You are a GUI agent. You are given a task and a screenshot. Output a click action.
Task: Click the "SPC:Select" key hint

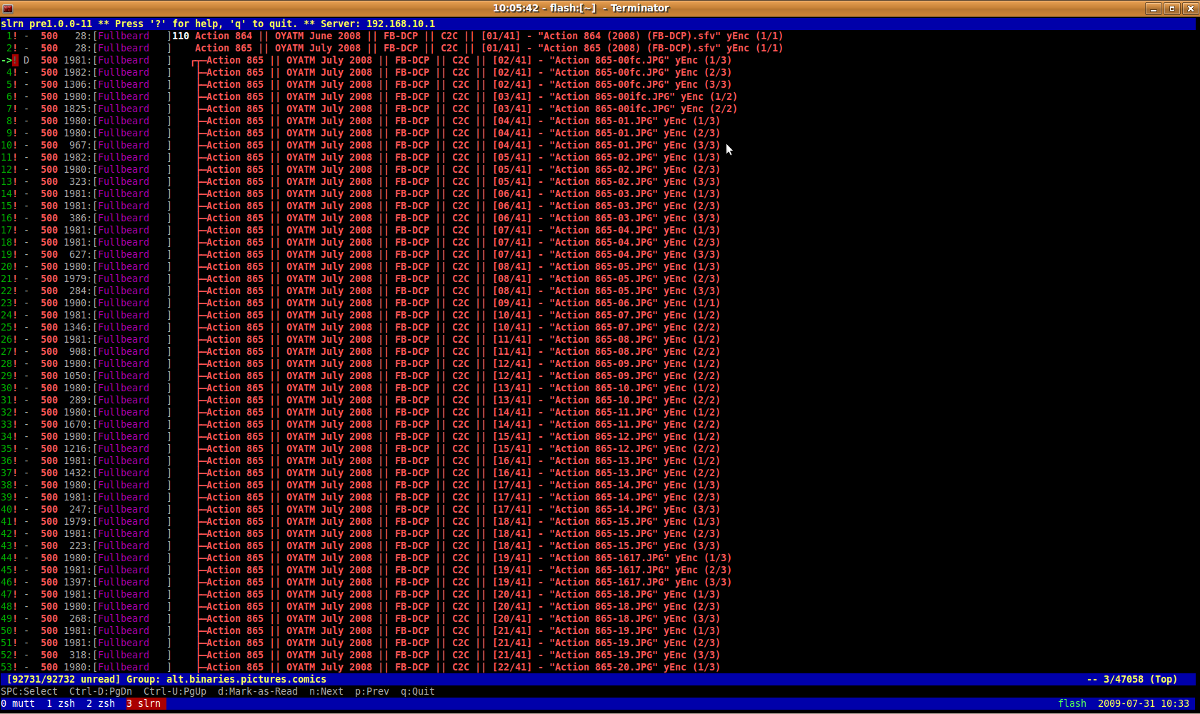pyautogui.click(x=29, y=692)
